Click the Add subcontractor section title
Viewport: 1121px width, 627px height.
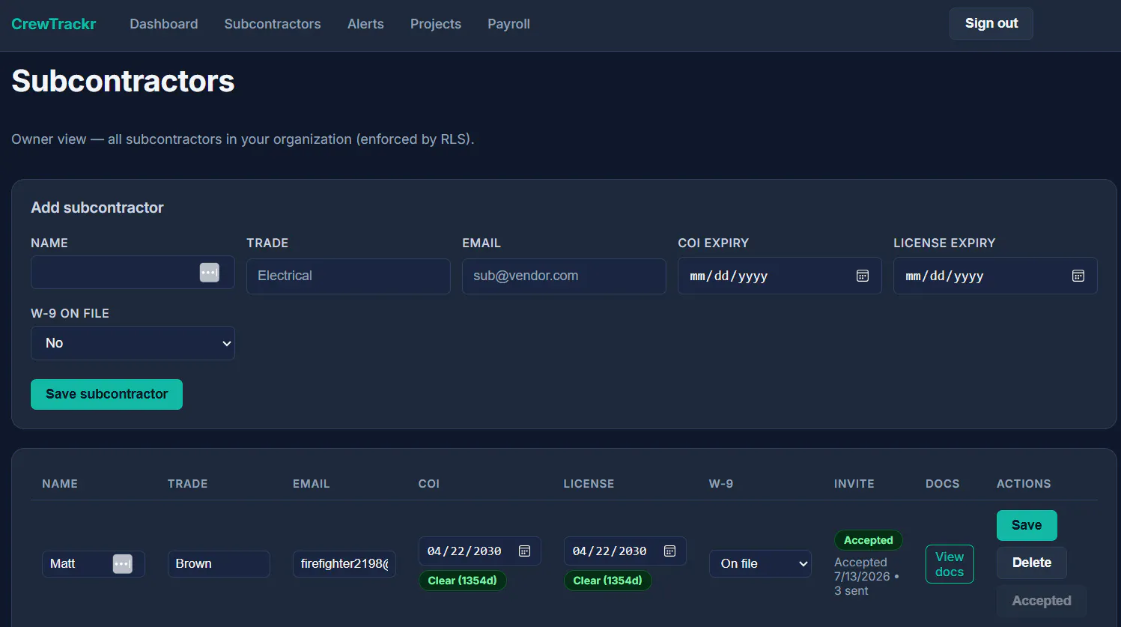97,208
